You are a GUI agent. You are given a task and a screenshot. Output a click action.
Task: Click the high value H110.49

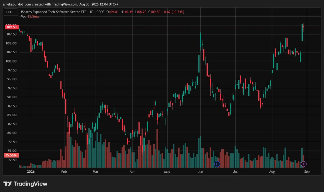[x=127, y=12]
